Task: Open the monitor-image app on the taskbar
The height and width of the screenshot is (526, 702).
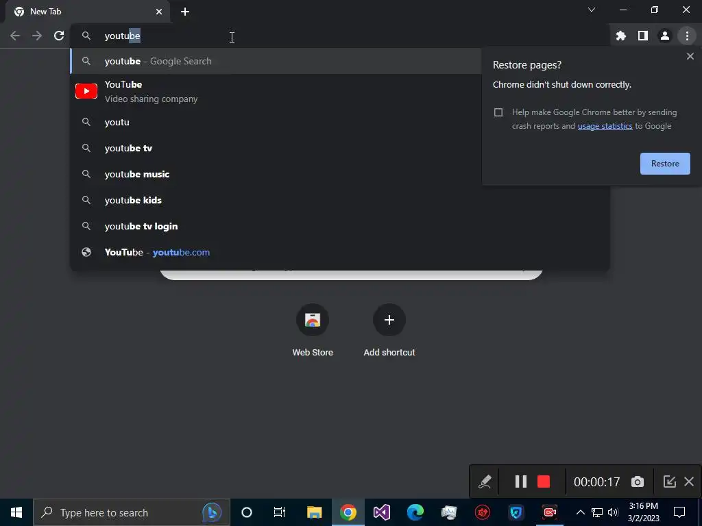Action: click(x=448, y=512)
